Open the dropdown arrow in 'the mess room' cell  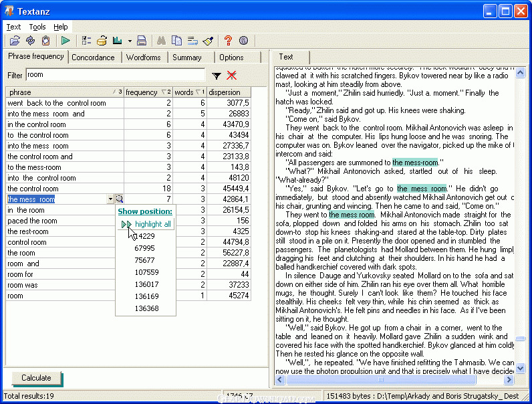click(x=110, y=199)
